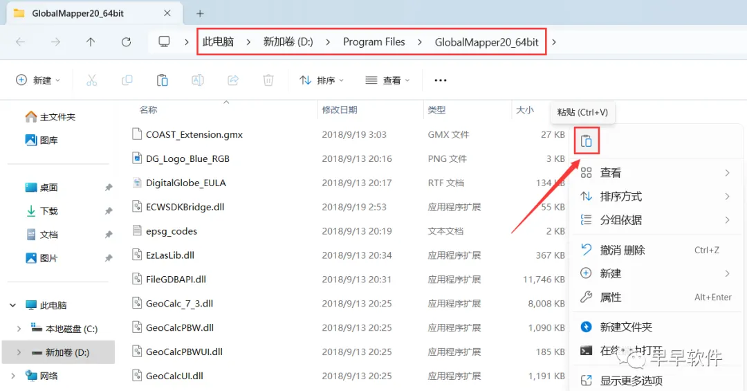Click chevron after GlobalMapper20_64bit in address bar

[553, 42]
